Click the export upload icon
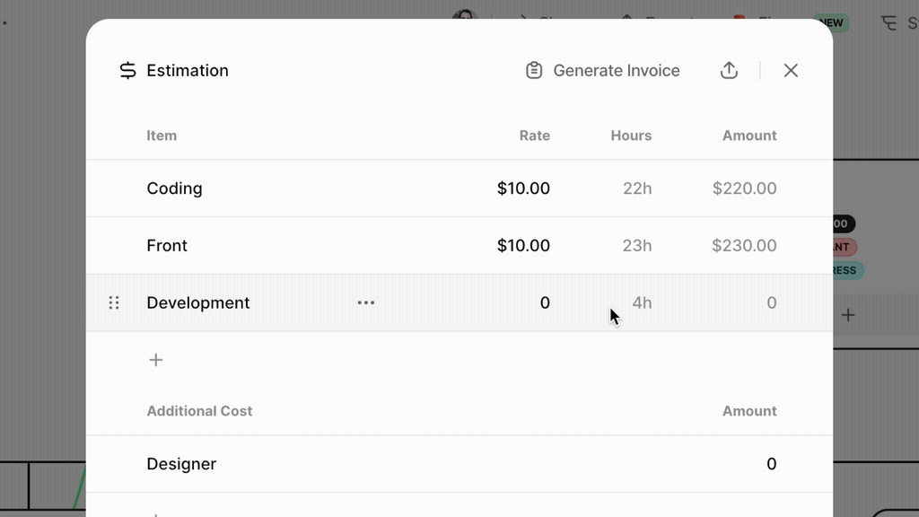The height and width of the screenshot is (517, 919). click(729, 70)
